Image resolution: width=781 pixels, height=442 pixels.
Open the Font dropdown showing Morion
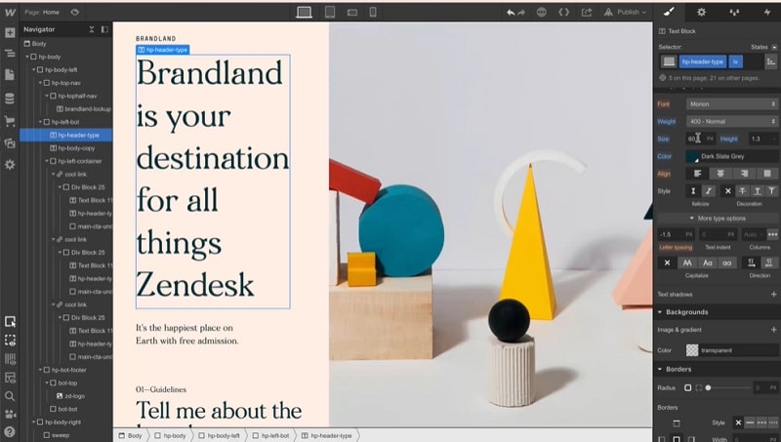tap(731, 104)
